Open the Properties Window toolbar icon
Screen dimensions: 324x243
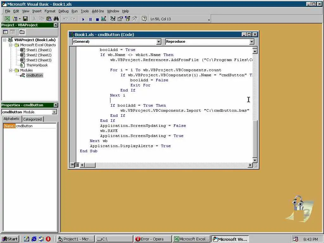120,19
